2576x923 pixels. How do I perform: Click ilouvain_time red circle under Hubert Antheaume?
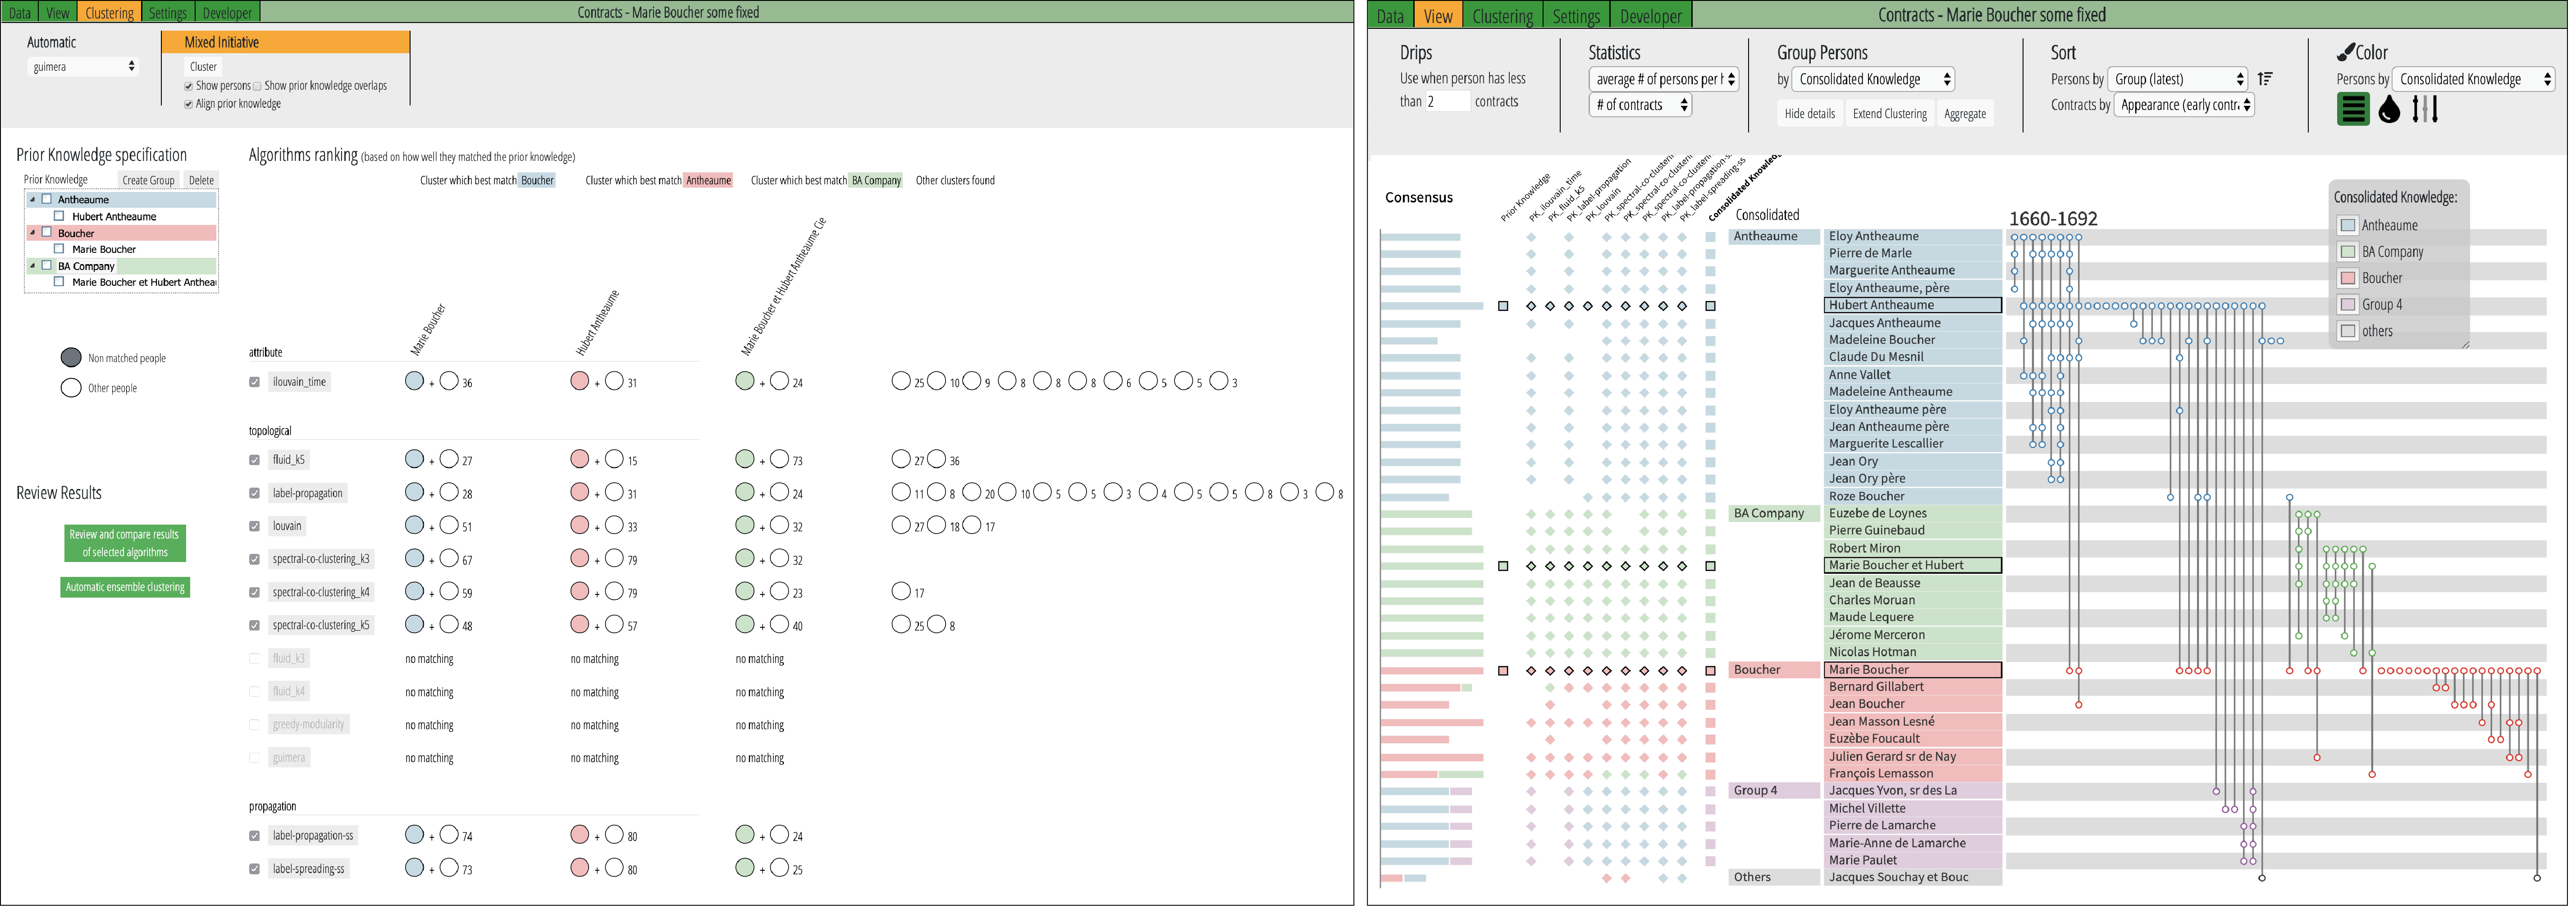click(579, 381)
